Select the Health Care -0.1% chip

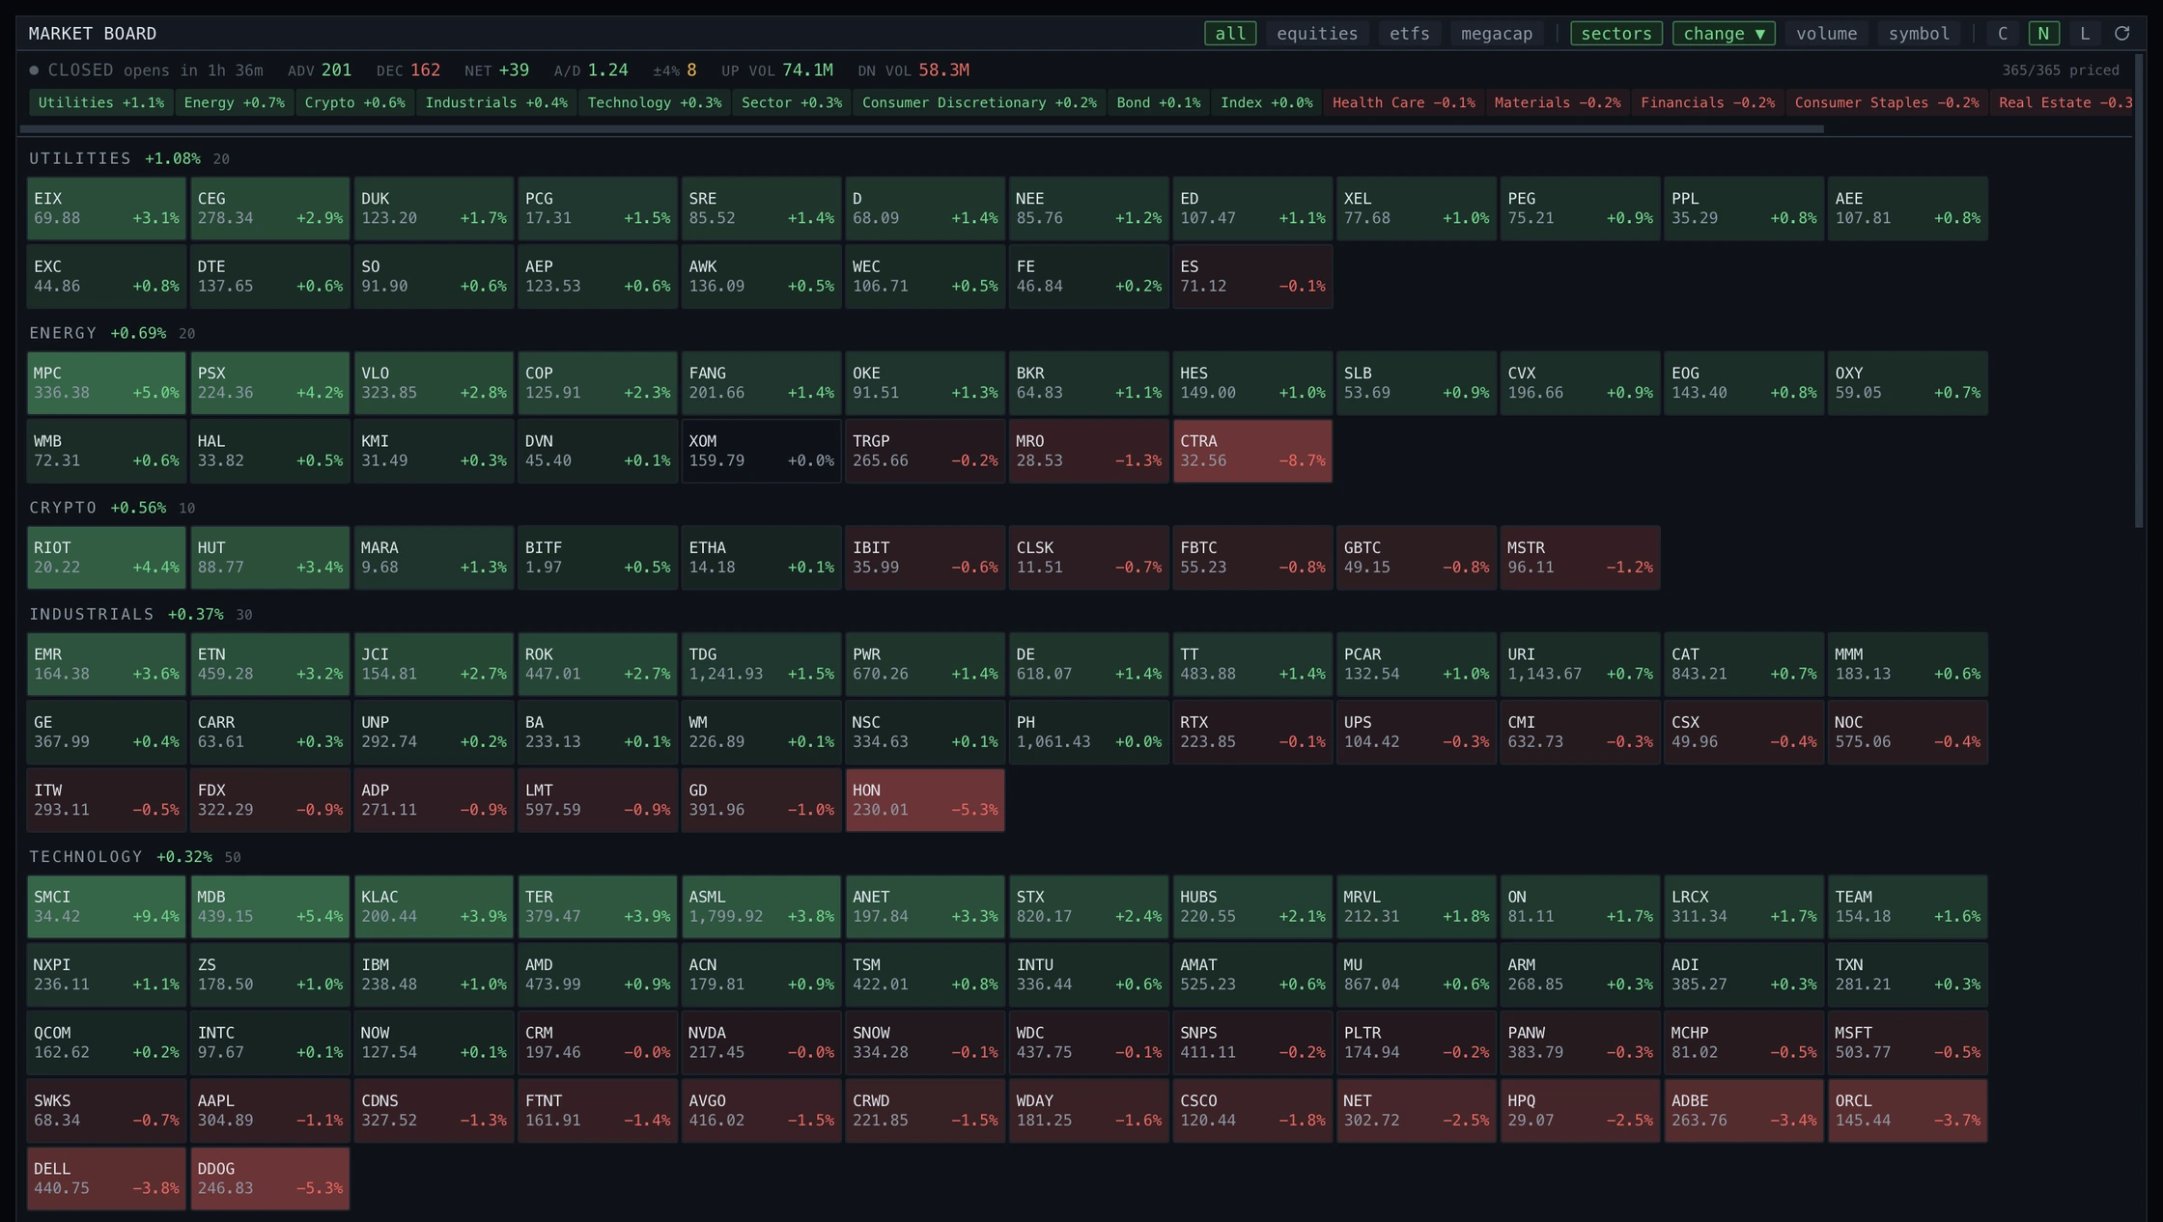[1403, 102]
